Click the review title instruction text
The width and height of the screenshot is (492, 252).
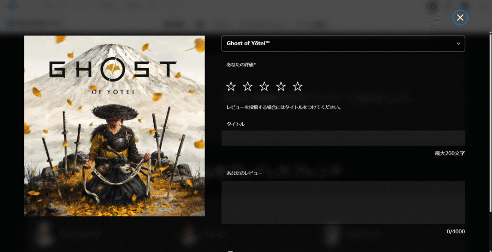pyautogui.click(x=283, y=107)
